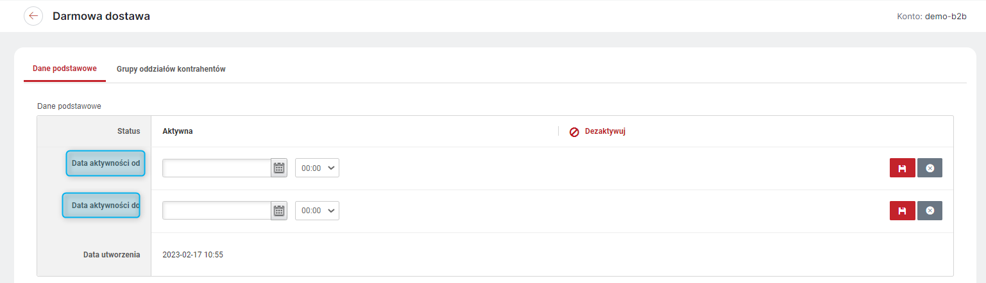The width and height of the screenshot is (986, 283).
Task: Expand the time dropdown for Data aktywności od
Action: tap(317, 168)
